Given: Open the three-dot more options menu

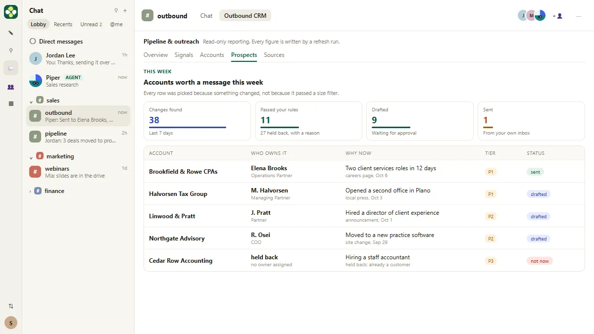Looking at the screenshot, I should [579, 16].
